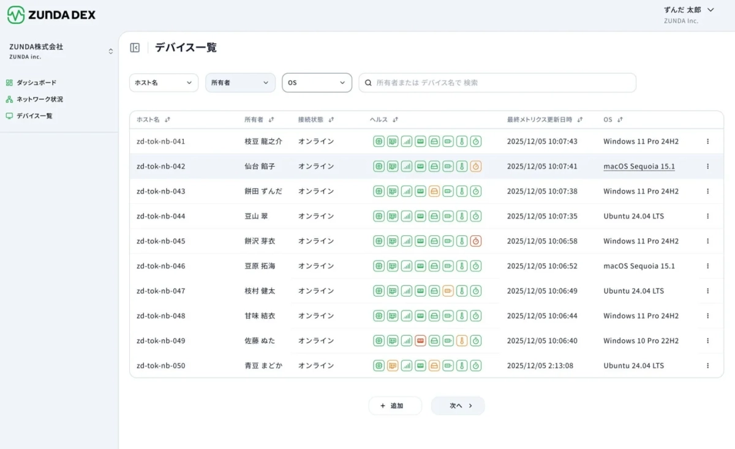Open the row actions menu for zd-tok-nb-045
735x449 pixels.
(x=708, y=241)
